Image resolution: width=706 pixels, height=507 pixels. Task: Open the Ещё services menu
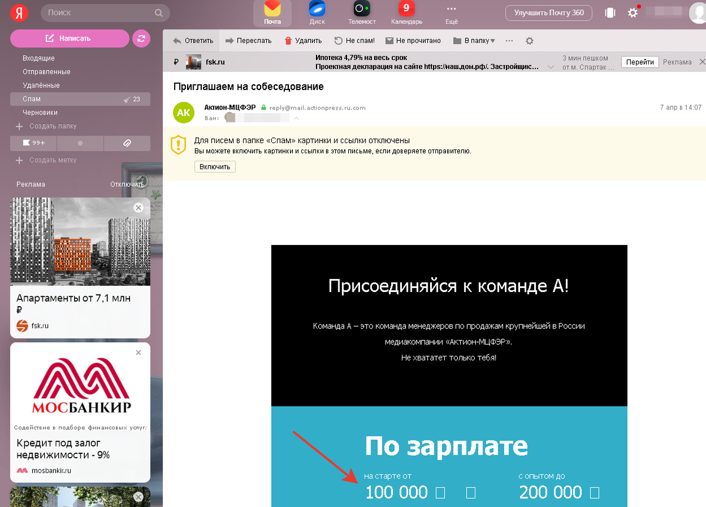pos(451,14)
